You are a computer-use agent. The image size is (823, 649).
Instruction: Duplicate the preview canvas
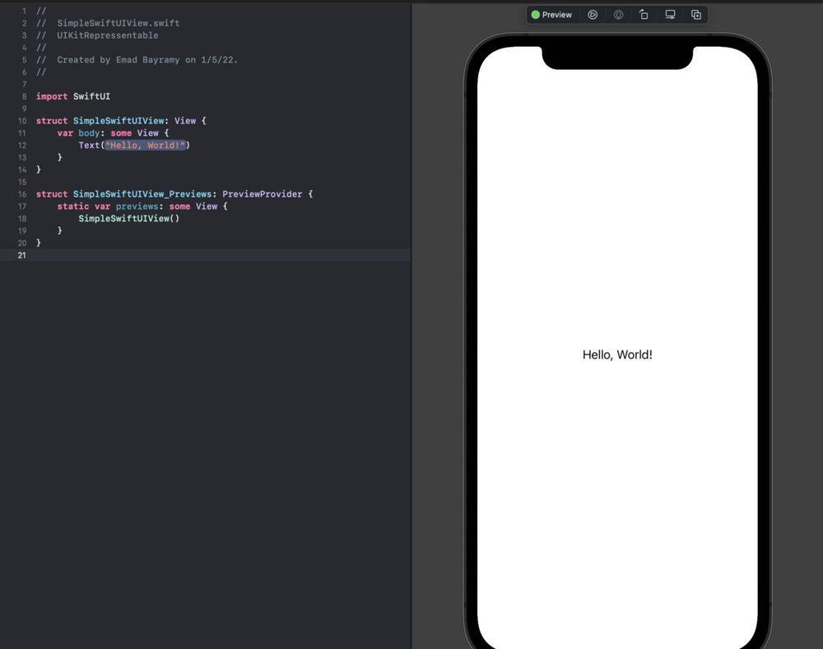[695, 14]
